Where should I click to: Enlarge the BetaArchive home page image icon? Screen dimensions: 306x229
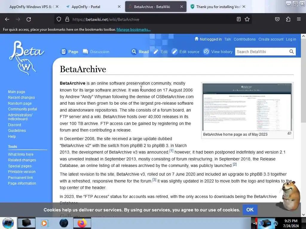pyautogui.click(x=289, y=133)
